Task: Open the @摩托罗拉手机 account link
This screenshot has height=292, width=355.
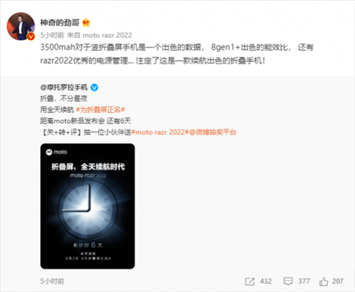Action: (x=64, y=88)
